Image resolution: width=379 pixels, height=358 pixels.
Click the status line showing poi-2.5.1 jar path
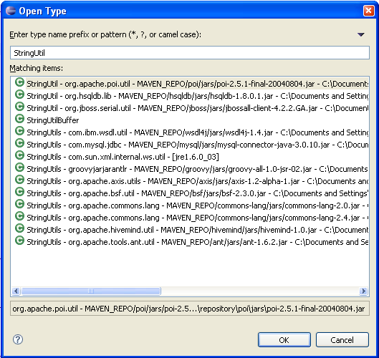(190, 309)
